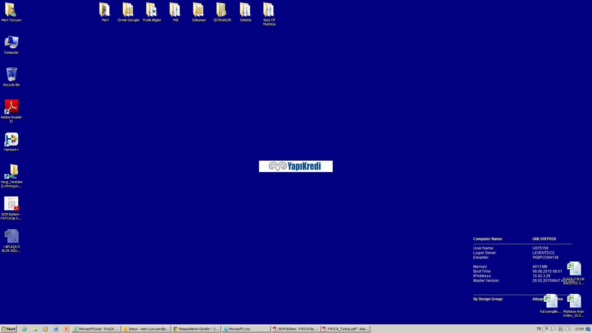Click Show Desktop icon beside clock
Image resolution: width=592 pixels, height=333 pixels.
click(x=588, y=329)
